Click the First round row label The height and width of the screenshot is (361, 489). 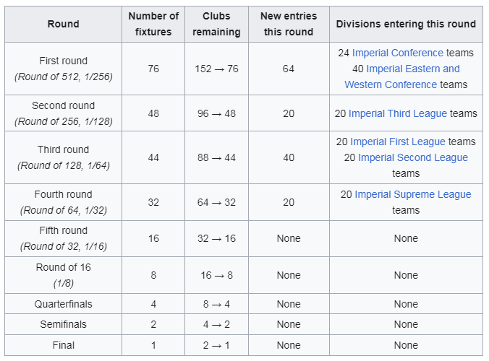click(x=64, y=69)
